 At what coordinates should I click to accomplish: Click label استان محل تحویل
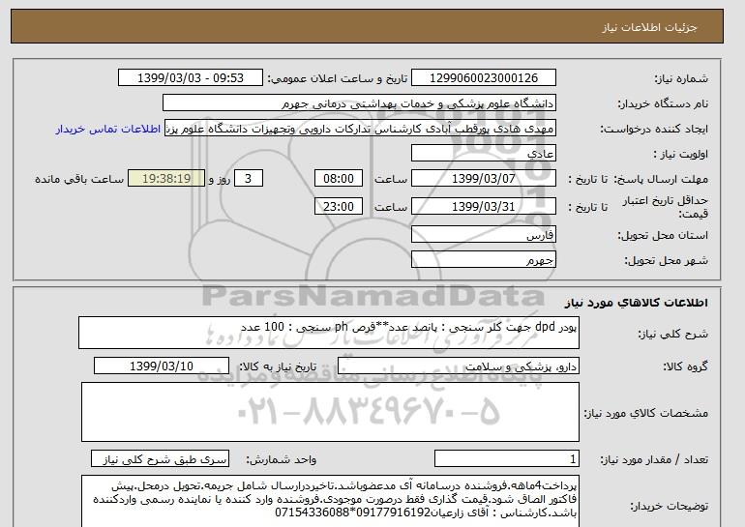(x=663, y=236)
